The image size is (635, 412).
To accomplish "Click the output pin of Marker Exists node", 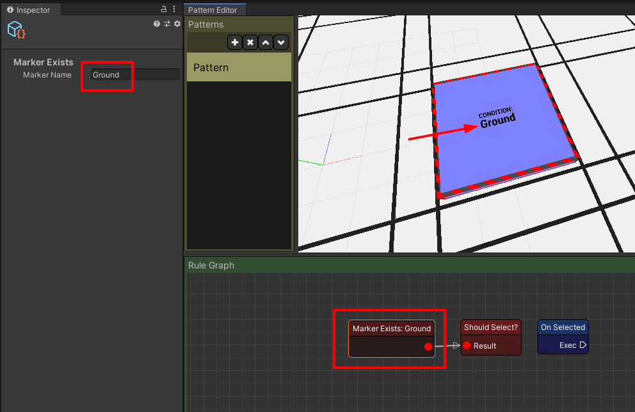I will (428, 346).
